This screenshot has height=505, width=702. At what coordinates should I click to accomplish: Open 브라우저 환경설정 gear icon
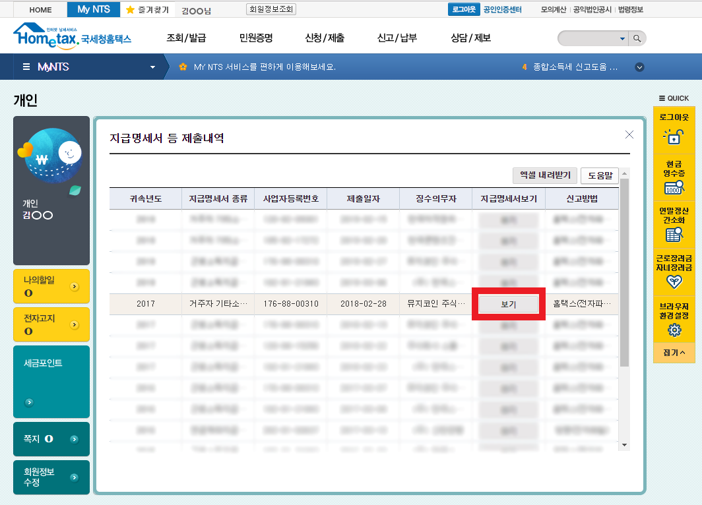[674, 330]
